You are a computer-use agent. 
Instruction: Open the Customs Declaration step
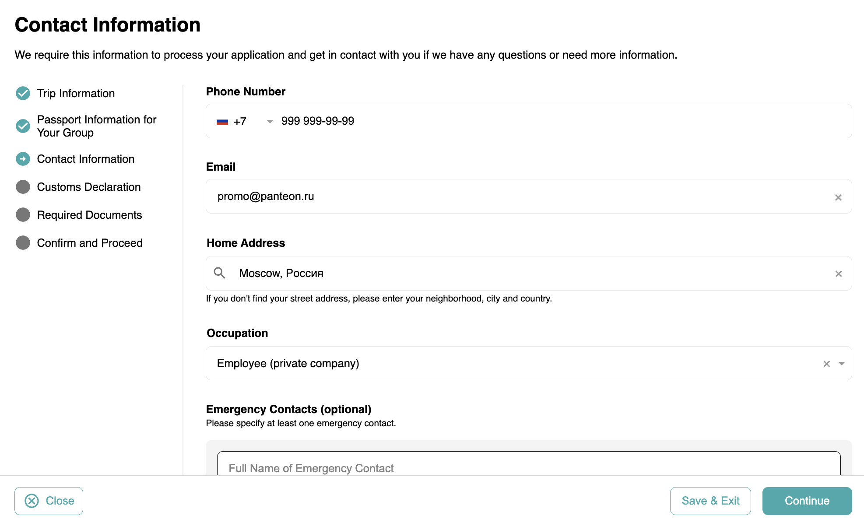89,187
